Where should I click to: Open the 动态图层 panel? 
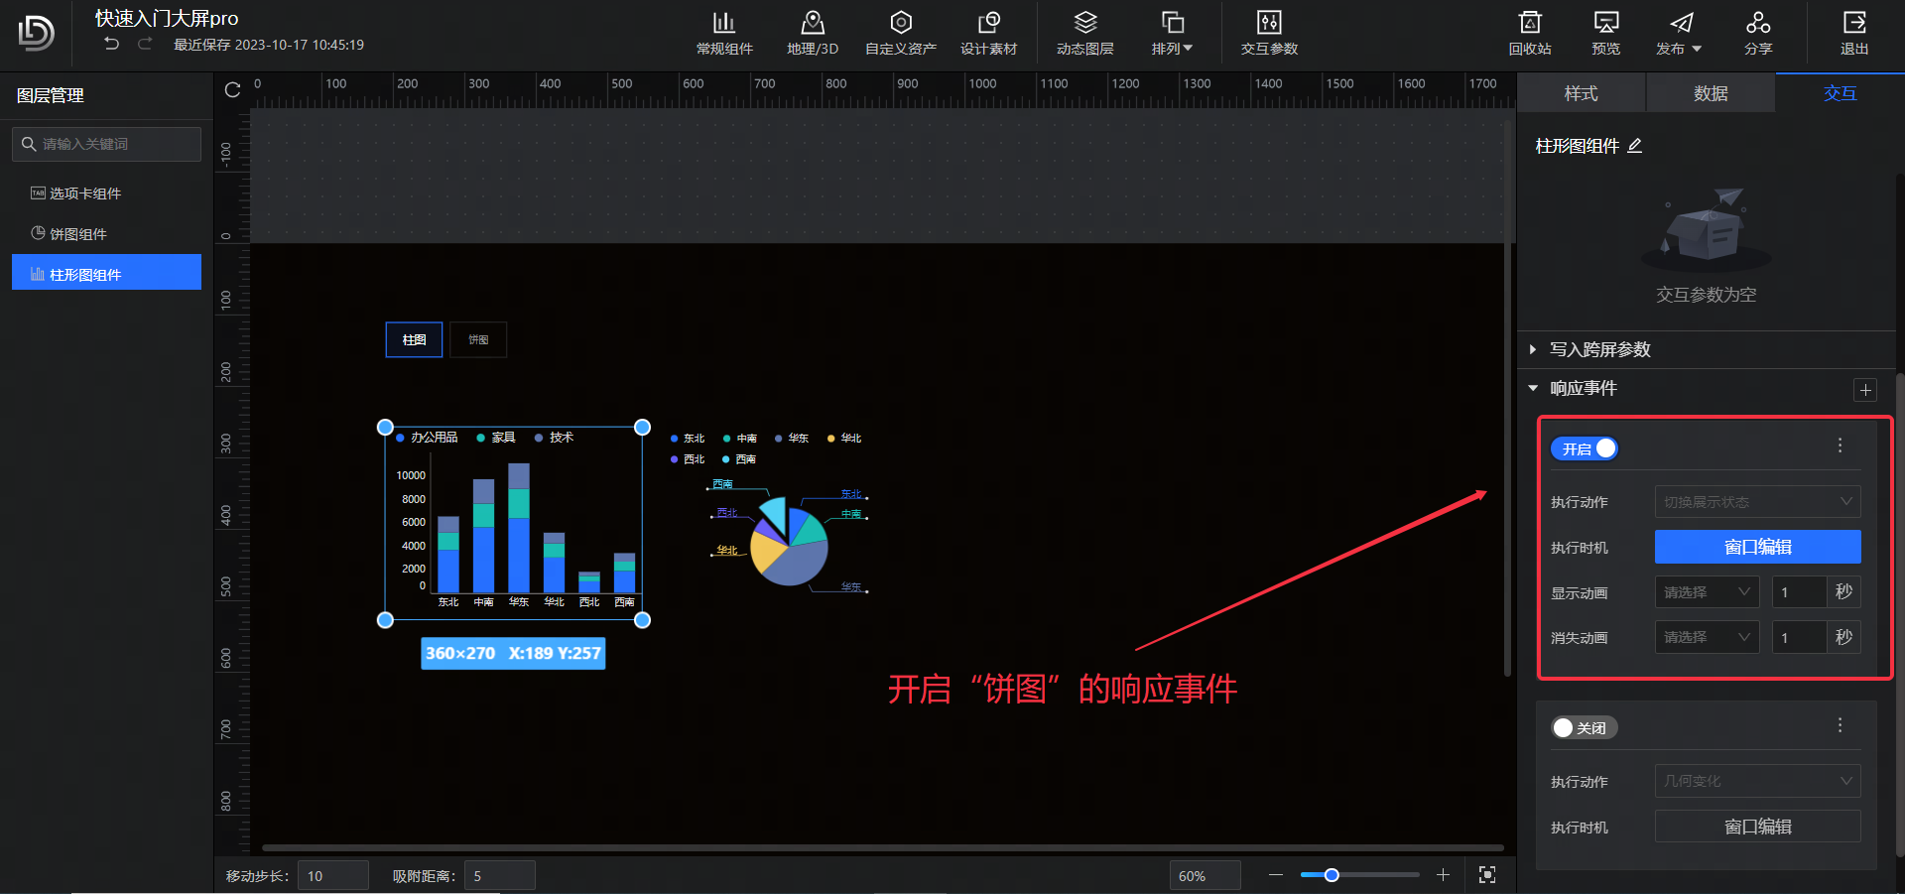pyautogui.click(x=1084, y=33)
